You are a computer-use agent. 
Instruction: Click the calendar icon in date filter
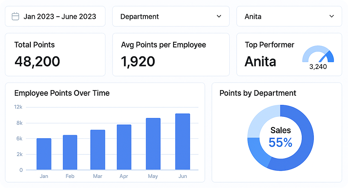coord(15,17)
